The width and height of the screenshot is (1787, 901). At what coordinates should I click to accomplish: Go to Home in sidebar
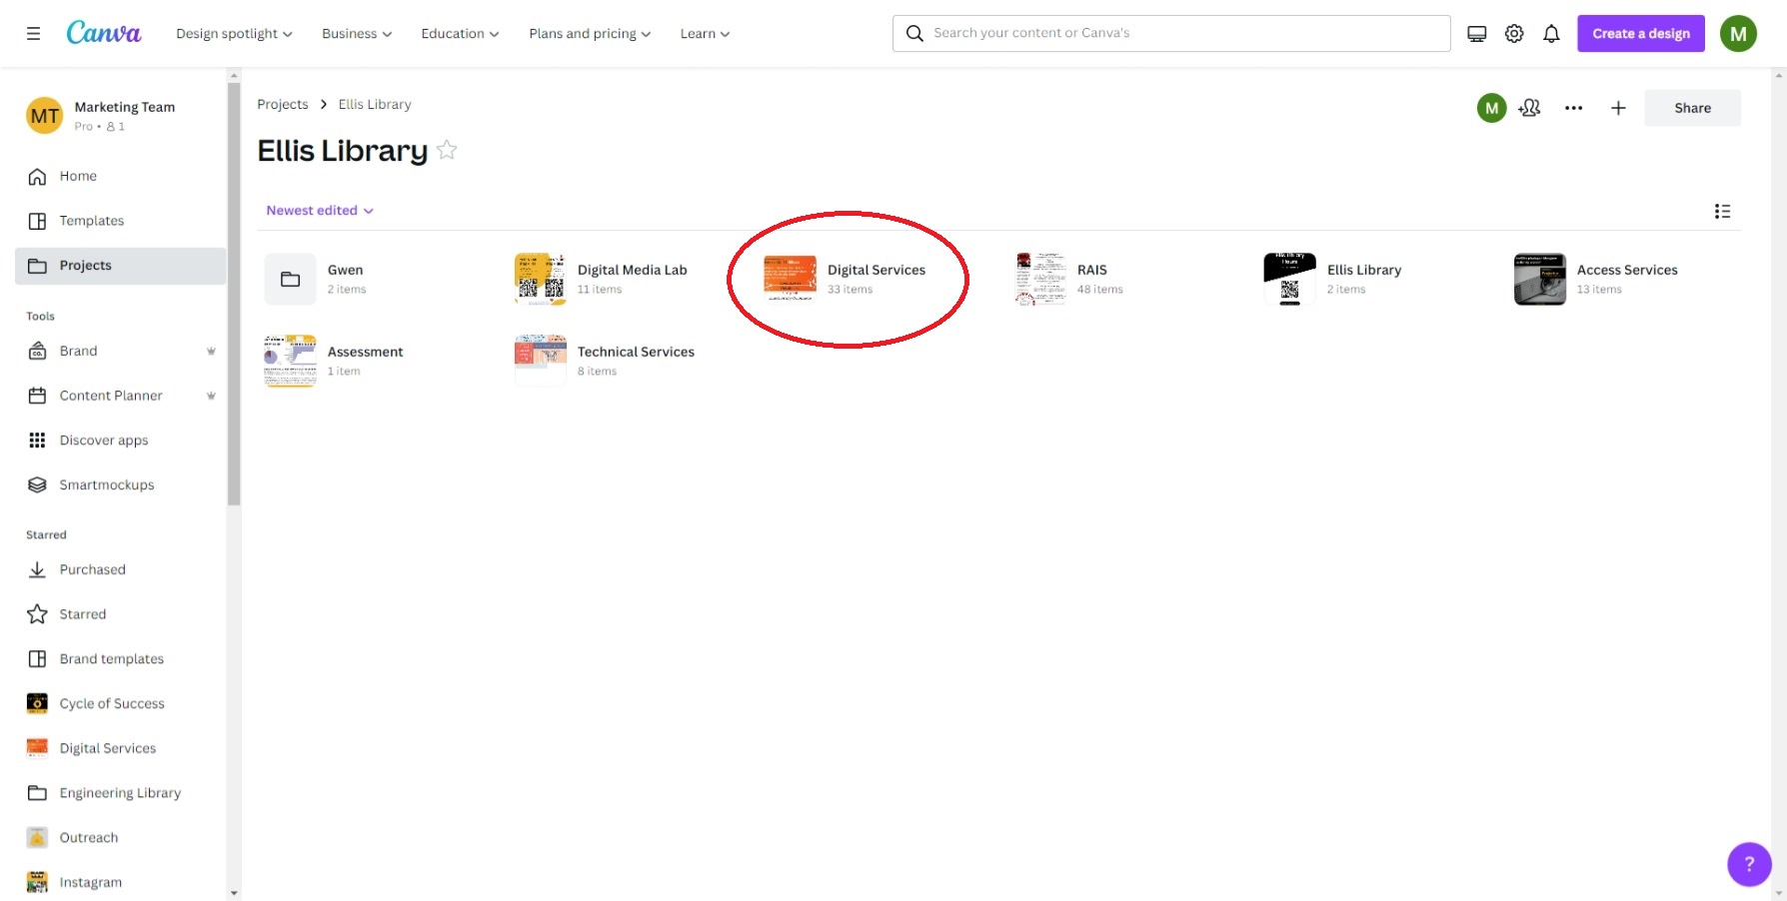point(78,176)
